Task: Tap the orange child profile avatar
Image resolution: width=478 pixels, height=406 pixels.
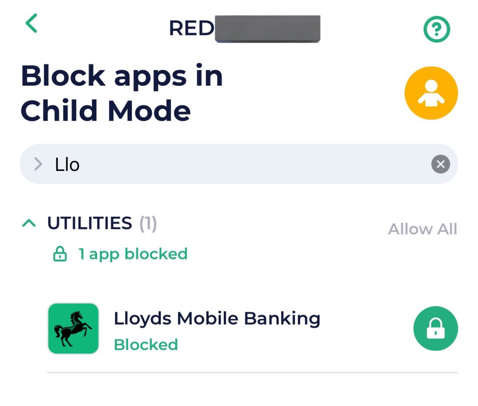Action: 431,93
